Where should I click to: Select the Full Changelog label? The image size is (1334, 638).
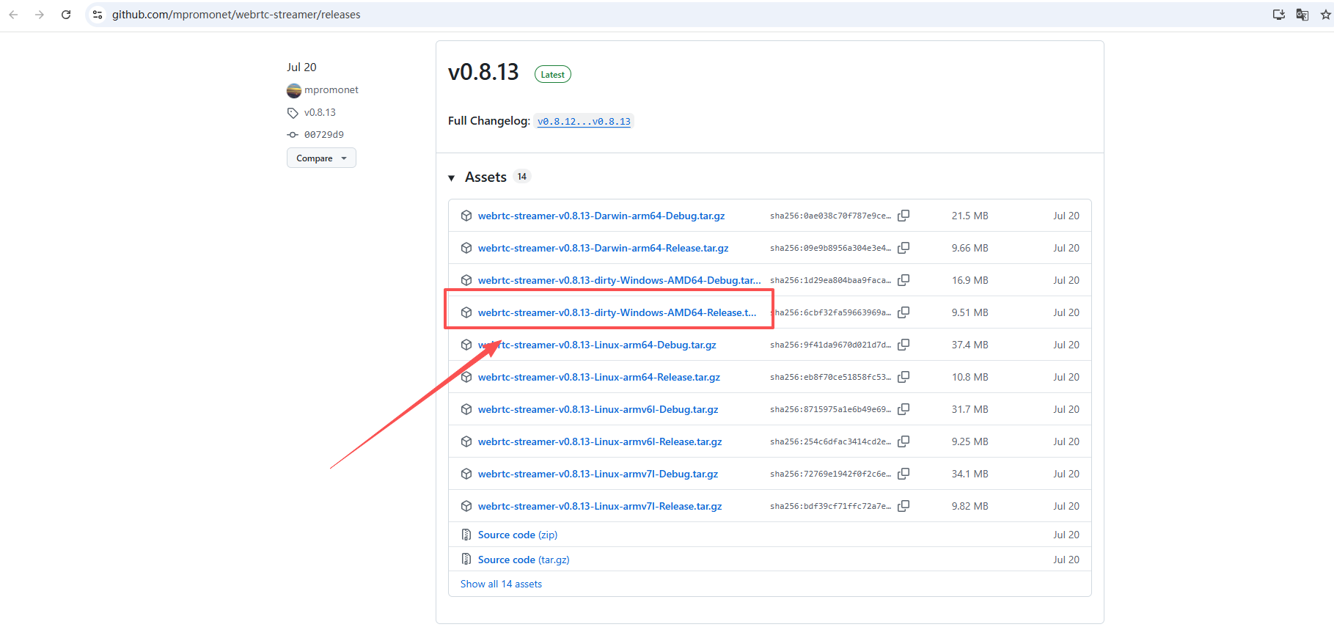pos(489,121)
